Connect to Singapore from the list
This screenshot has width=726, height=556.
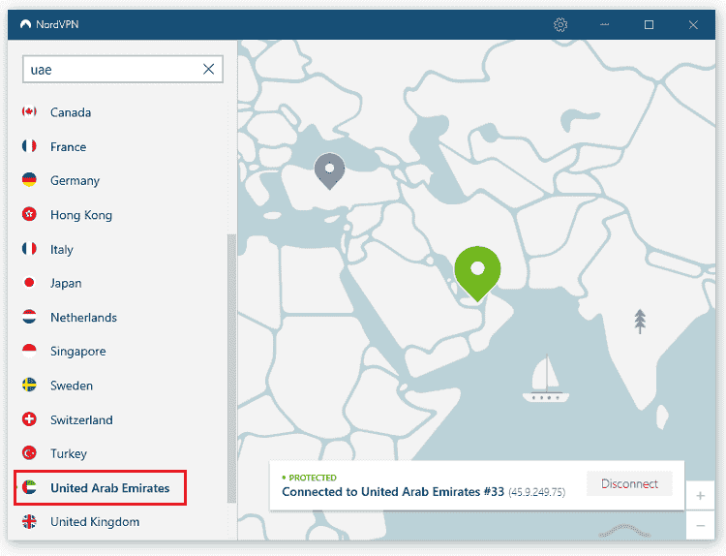(x=77, y=352)
